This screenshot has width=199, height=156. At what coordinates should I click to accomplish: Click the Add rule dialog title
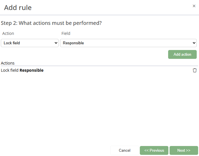(x=18, y=8)
